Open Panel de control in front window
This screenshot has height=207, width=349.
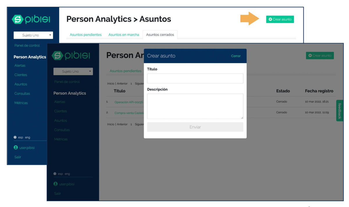67,82
